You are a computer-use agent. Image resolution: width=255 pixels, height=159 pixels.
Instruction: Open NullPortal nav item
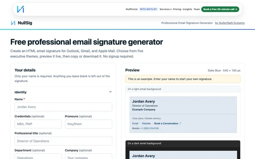(x=131, y=9)
